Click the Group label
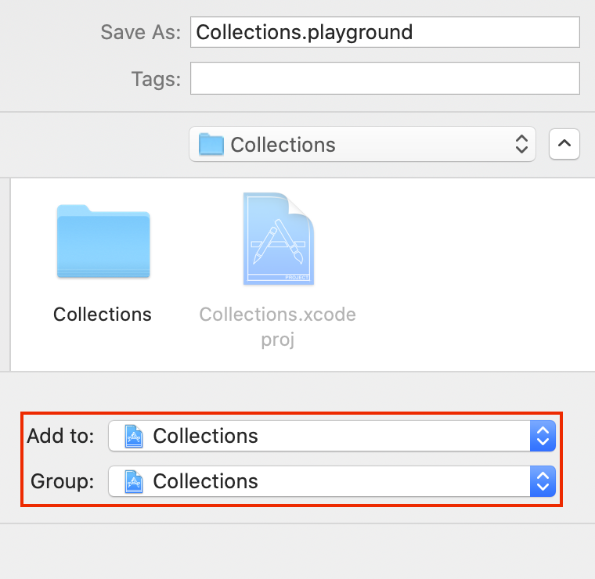595x579 pixels. 63,481
